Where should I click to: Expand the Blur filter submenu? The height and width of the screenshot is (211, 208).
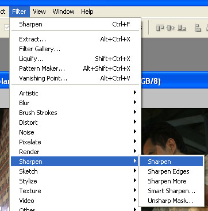[x=75, y=103]
